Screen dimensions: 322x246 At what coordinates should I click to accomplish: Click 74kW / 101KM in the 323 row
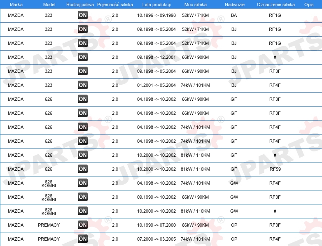(x=195, y=85)
